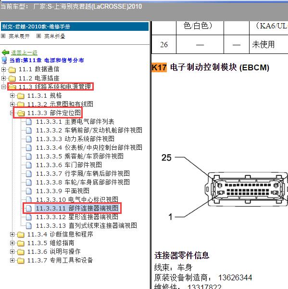Screen dimensions: 288x289
Task: Click the page icon of 11.3.3.6 车门部件视图
Action: 29,165
